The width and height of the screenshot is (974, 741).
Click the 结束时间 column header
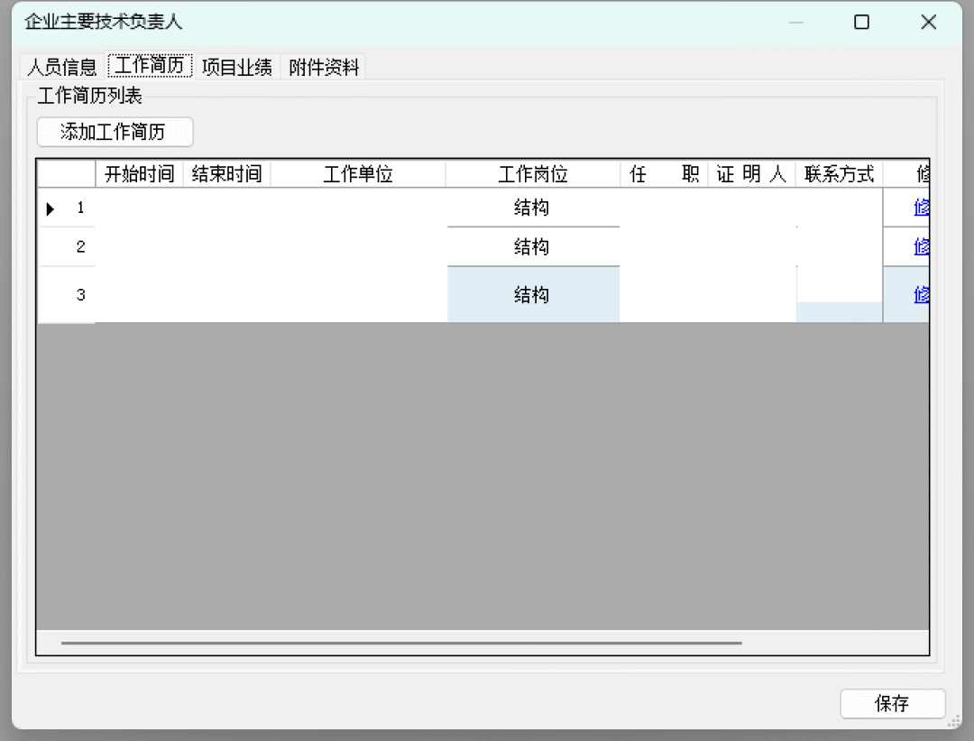pyautogui.click(x=226, y=174)
